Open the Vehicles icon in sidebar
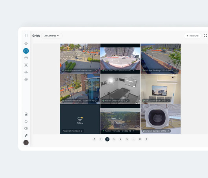Viewport: 208px width, 178px height. 26,72
